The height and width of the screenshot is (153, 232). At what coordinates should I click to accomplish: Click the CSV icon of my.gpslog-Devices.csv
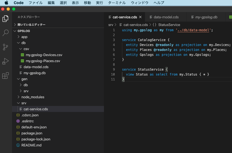(22, 55)
